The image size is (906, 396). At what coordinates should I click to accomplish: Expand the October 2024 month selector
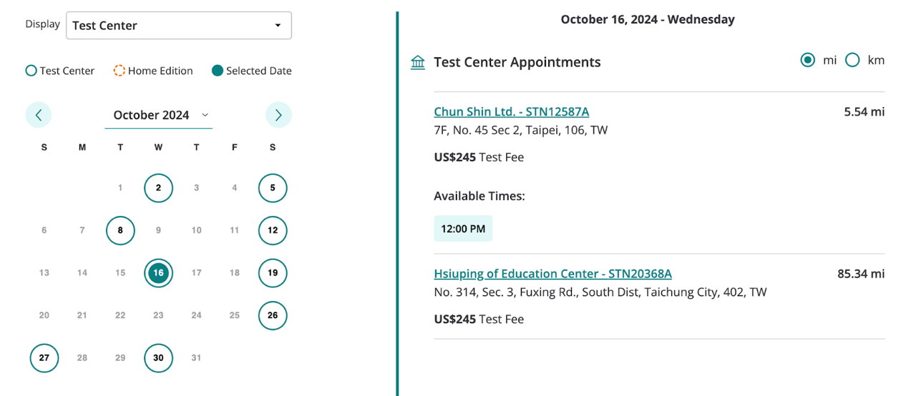pyautogui.click(x=159, y=115)
